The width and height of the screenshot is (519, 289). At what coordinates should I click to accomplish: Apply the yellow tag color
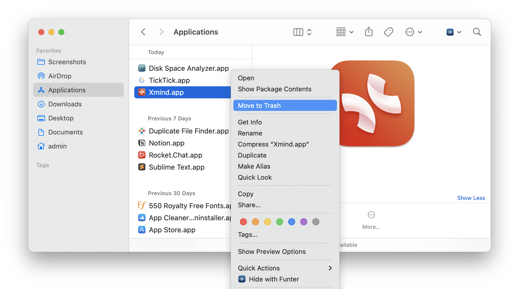(x=267, y=222)
